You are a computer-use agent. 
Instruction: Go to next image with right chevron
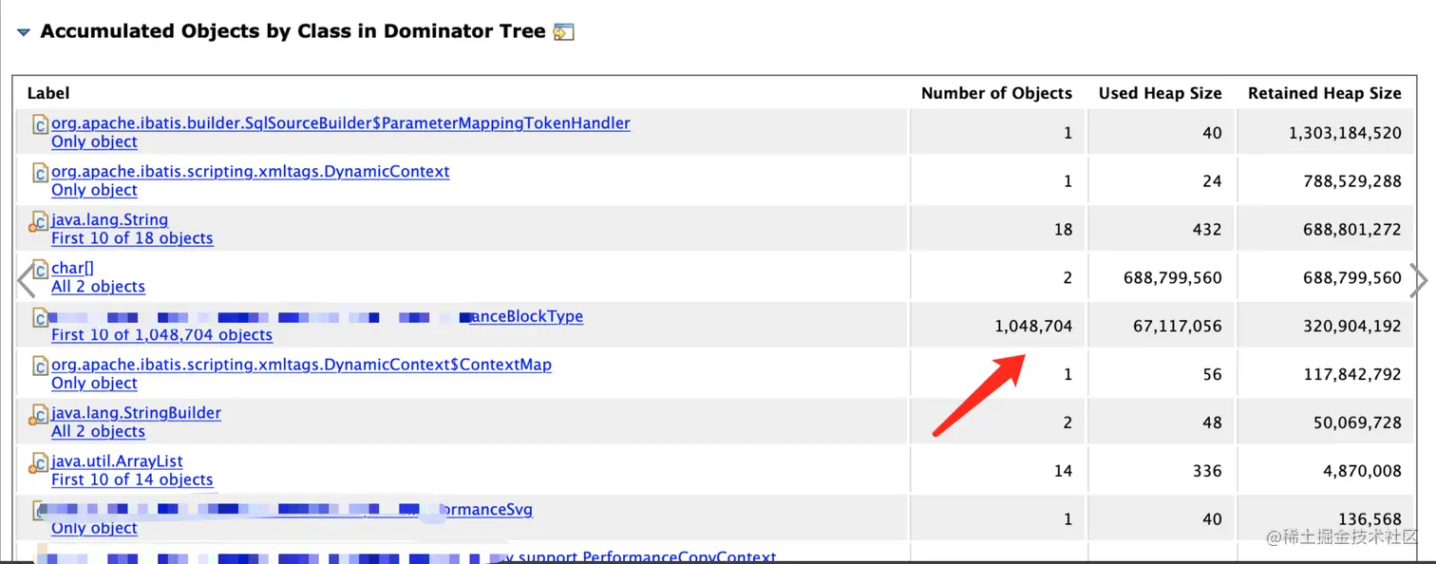click(x=1419, y=281)
